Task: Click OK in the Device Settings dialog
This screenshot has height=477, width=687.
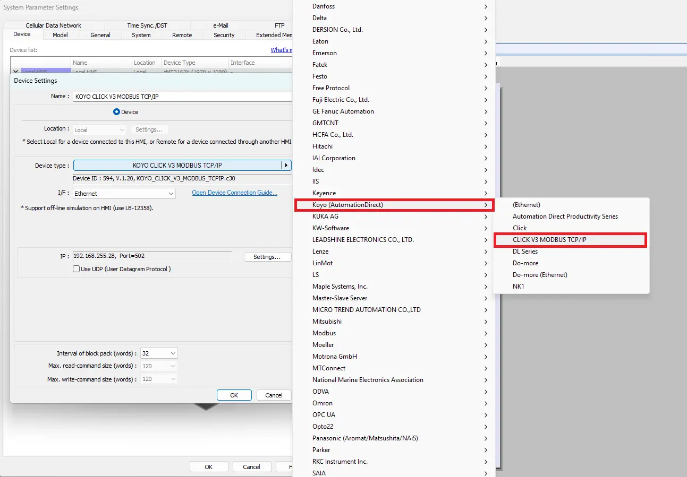Action: coord(234,395)
